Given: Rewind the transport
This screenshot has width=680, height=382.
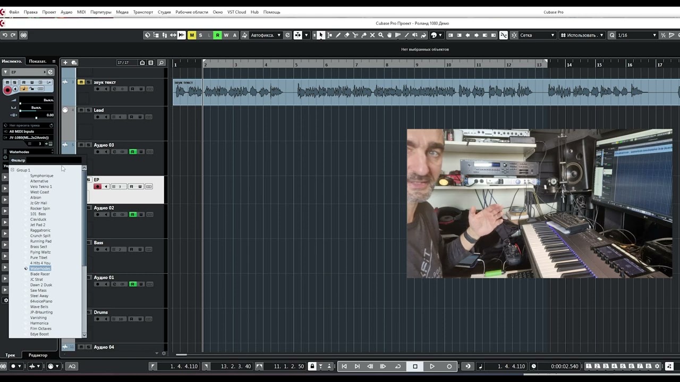Looking at the screenshot, I should (x=370, y=366).
